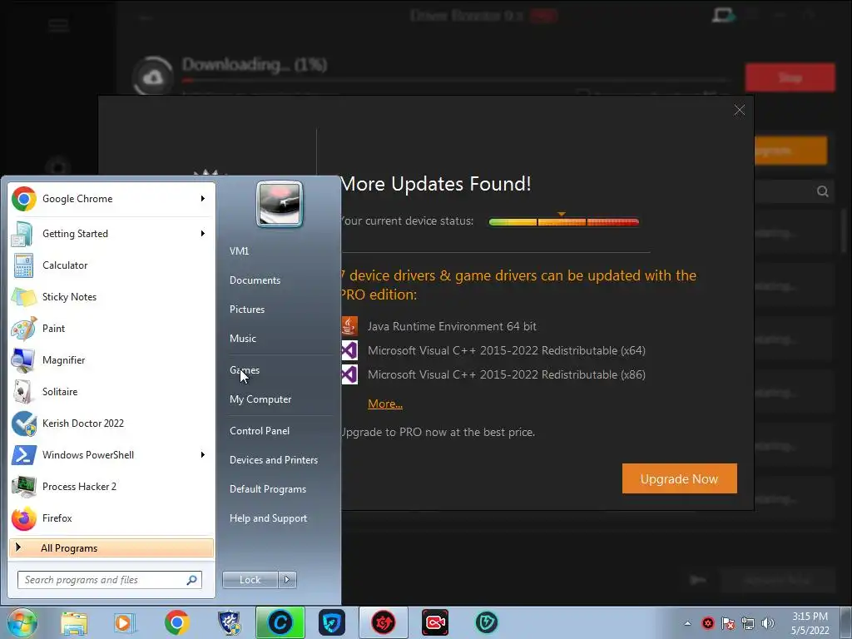852x639 pixels.
Task: Open My Computer
Action: (x=260, y=399)
